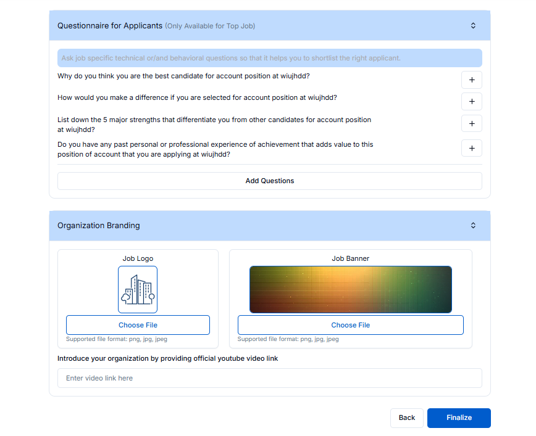
Task: Click the Add Questions button
Action: (269, 181)
